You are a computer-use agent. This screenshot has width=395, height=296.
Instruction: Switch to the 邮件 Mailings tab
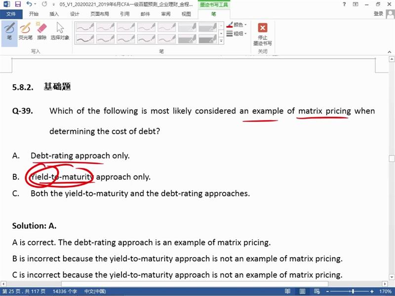pyautogui.click(x=145, y=14)
